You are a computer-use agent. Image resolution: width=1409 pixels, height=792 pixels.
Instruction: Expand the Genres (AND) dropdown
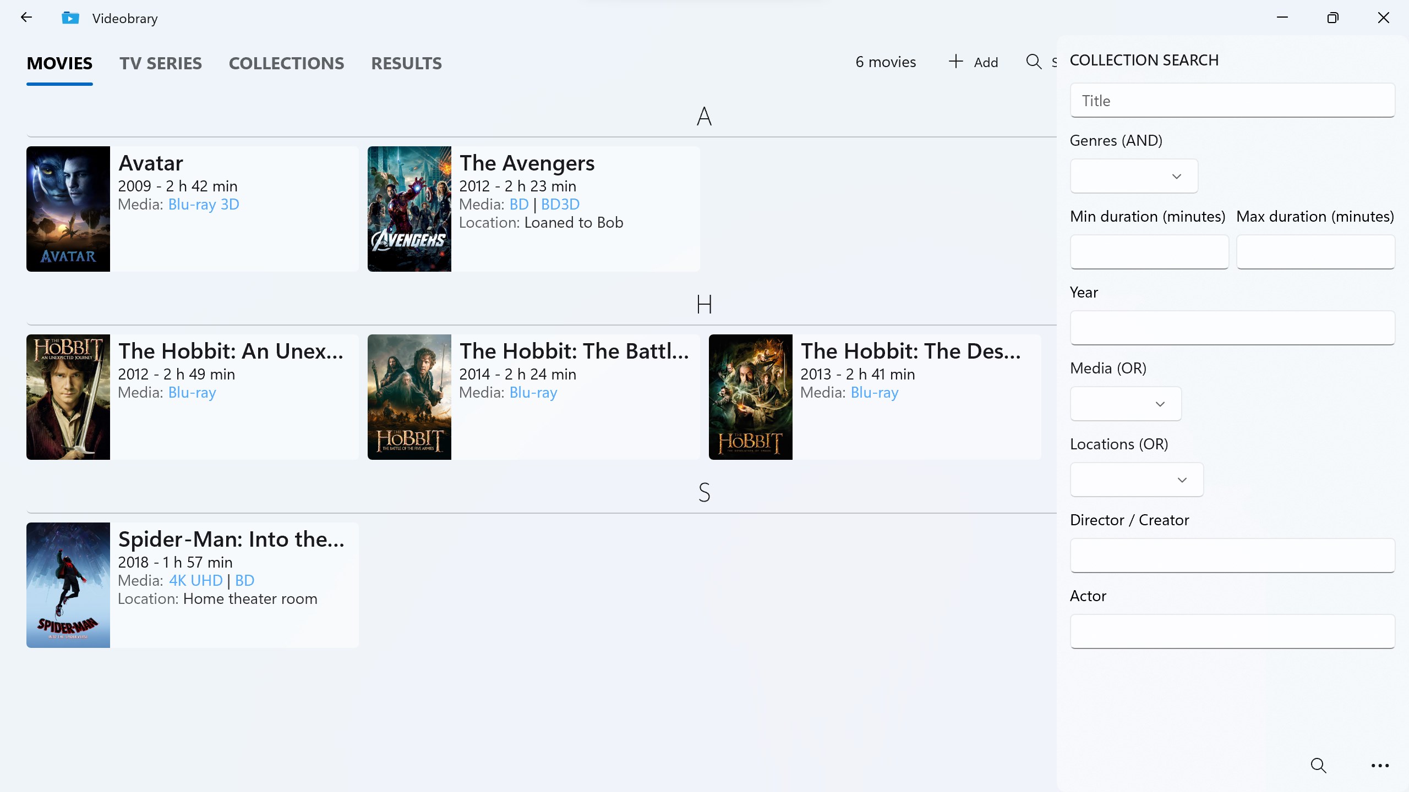pos(1134,176)
